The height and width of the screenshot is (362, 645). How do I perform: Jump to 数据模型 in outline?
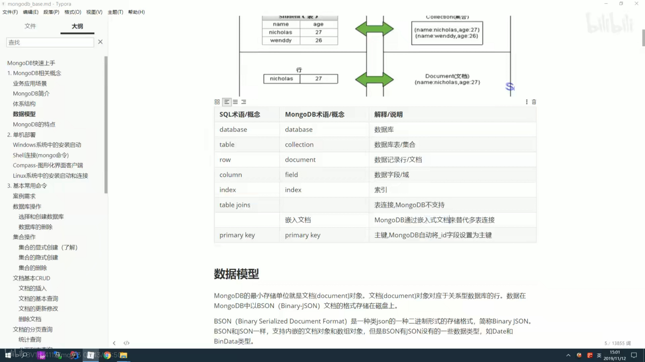[x=24, y=114]
